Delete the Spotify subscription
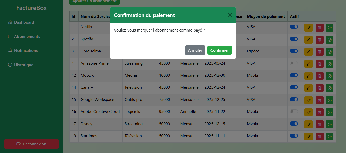 click(320, 40)
